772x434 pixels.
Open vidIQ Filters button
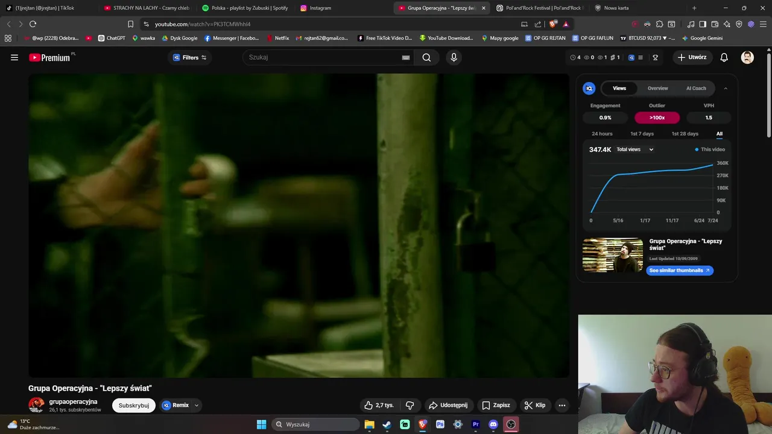pos(190,57)
